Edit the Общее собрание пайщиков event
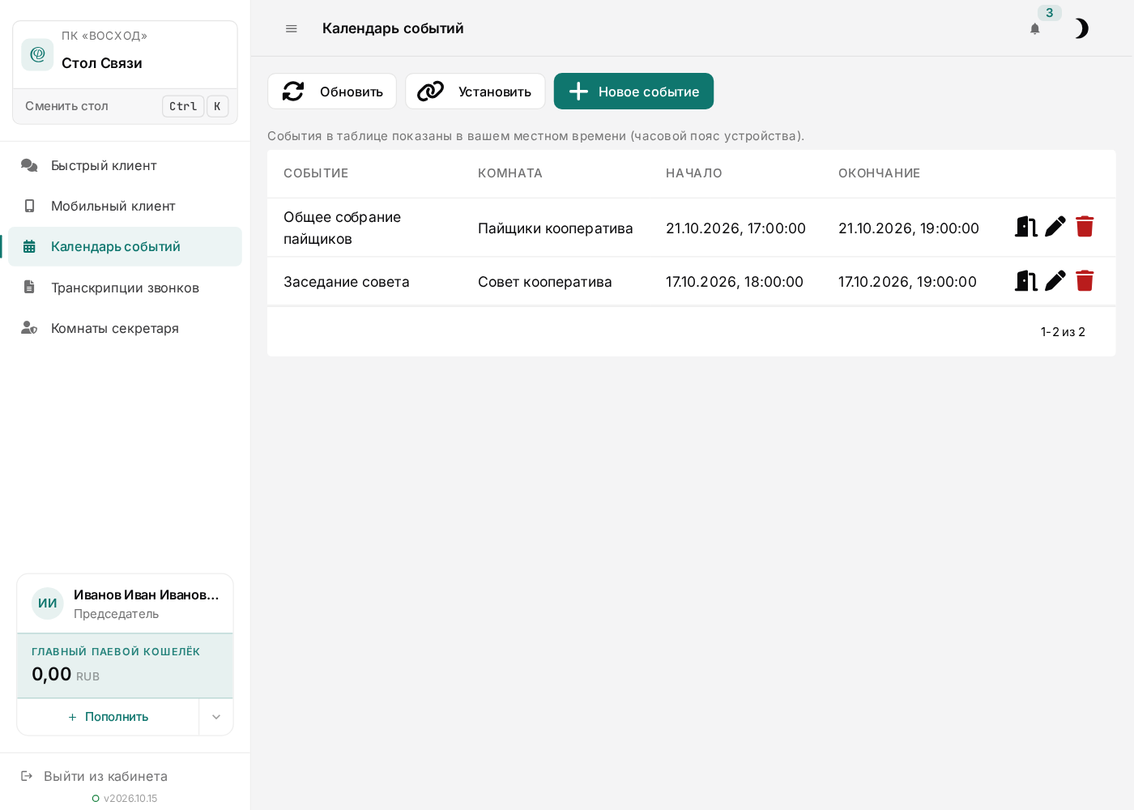The width and height of the screenshot is (1134, 810). tap(1055, 227)
